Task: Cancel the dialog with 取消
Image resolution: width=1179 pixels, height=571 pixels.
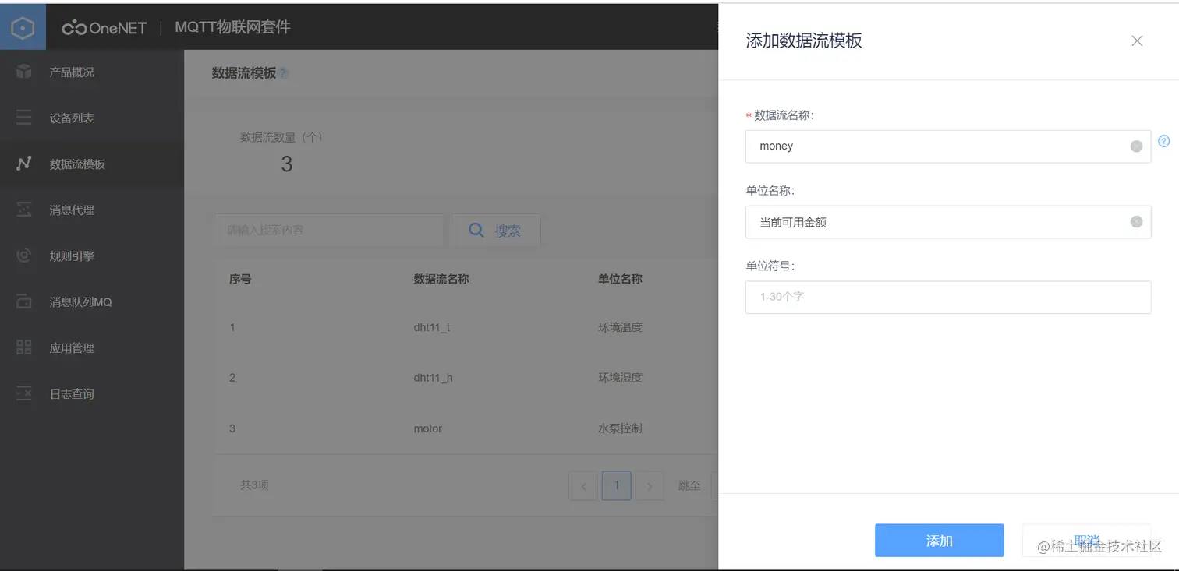Action: pos(1086,541)
